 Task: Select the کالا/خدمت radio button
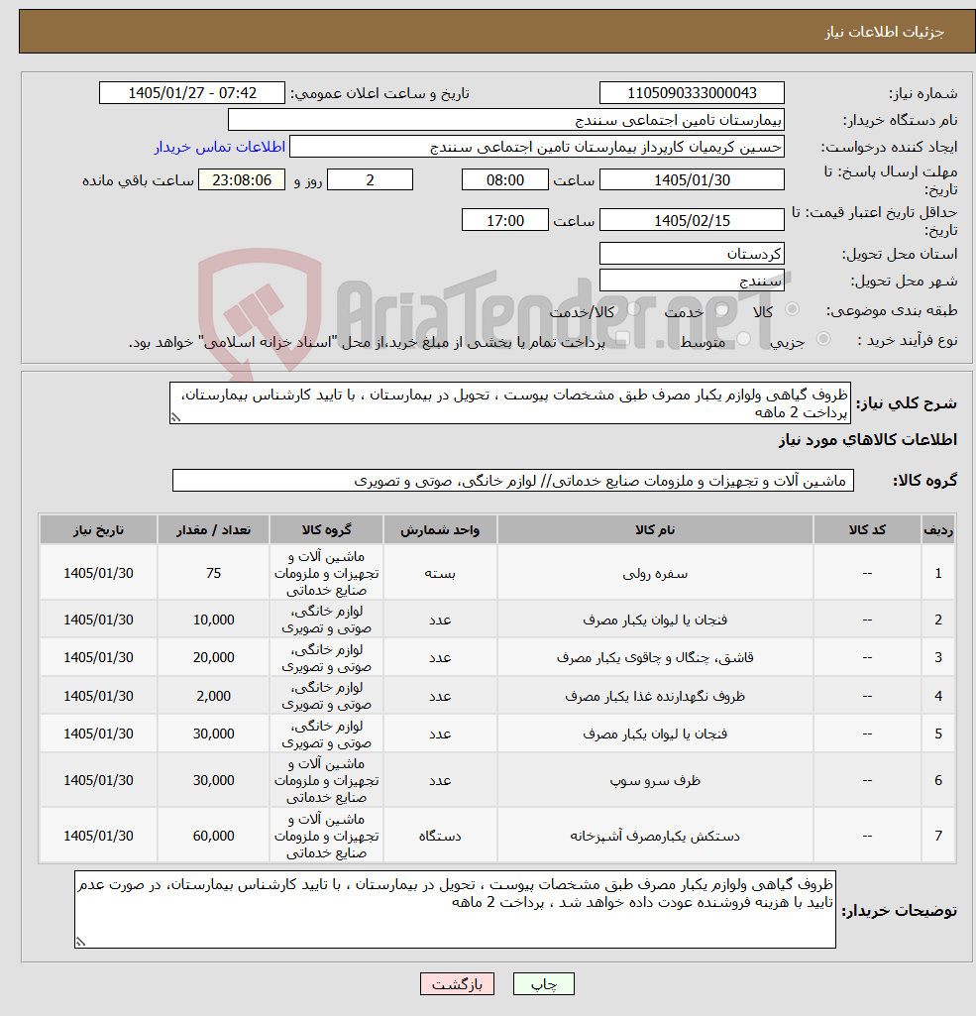click(633, 309)
